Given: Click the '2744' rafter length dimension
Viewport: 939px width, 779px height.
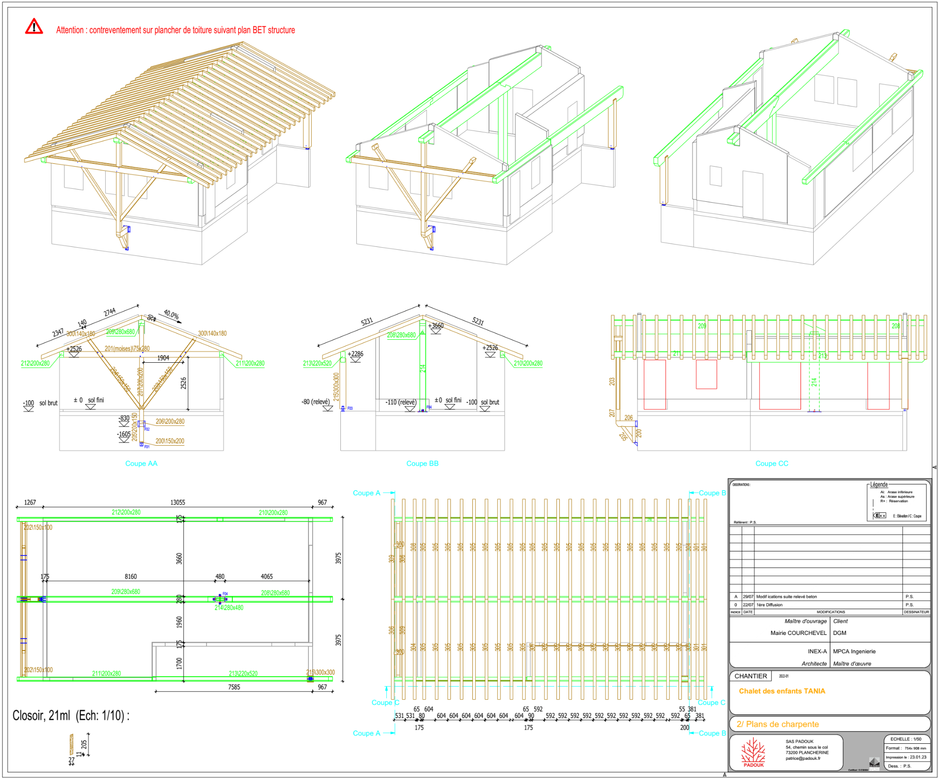Looking at the screenshot, I should pyautogui.click(x=110, y=313).
